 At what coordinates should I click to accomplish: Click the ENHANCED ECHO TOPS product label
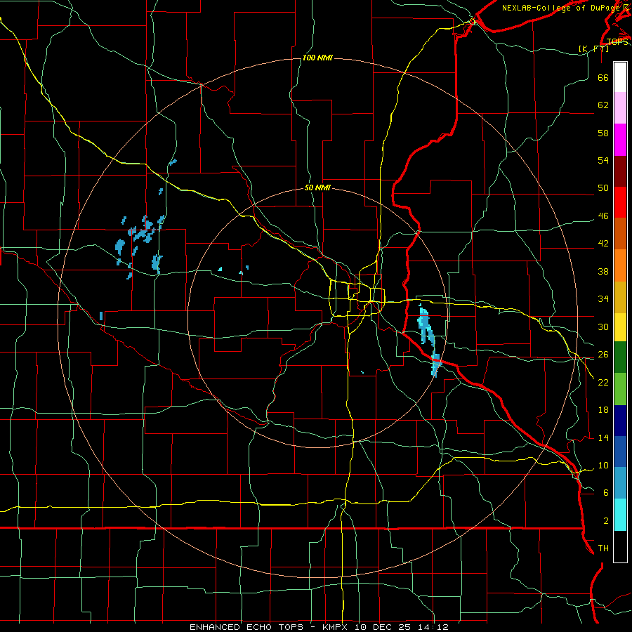[x=246, y=627]
